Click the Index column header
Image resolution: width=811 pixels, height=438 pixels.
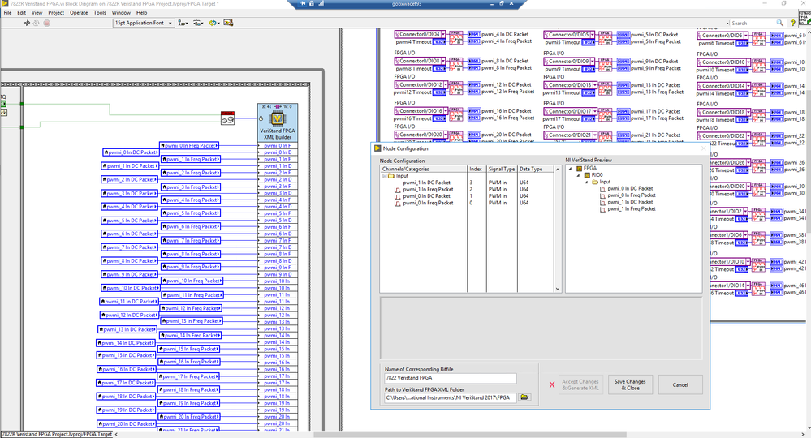click(x=477, y=169)
